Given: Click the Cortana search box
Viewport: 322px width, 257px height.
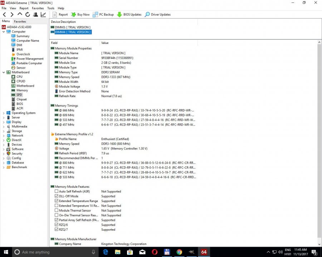Looking at the screenshot, I should tap(55, 252).
